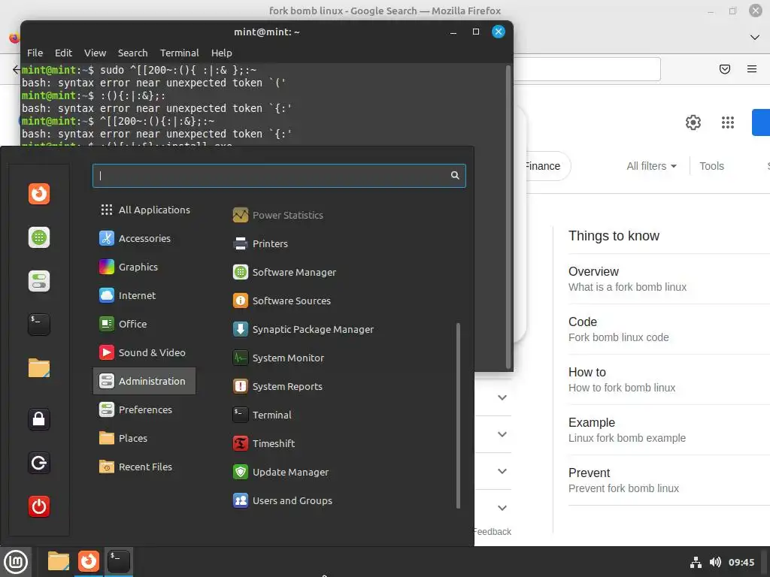770x577 pixels.
Task: Open All filters dropdown on Google
Action: [x=651, y=166]
